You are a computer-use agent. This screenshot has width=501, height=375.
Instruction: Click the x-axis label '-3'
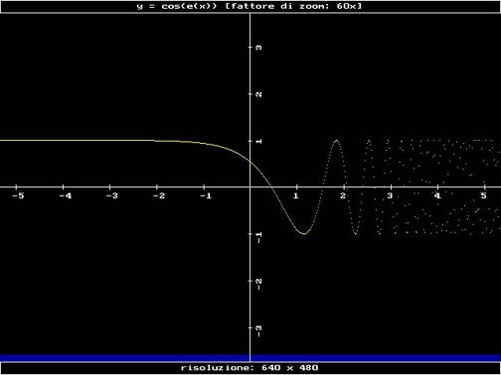112,195
